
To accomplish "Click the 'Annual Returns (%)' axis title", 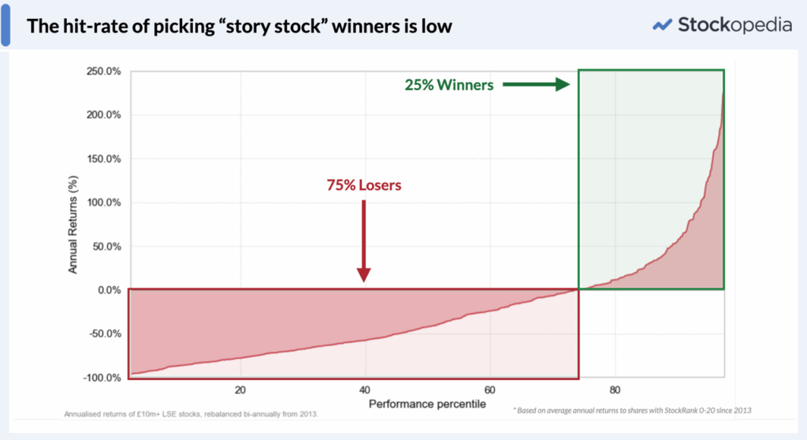I will [x=73, y=225].
